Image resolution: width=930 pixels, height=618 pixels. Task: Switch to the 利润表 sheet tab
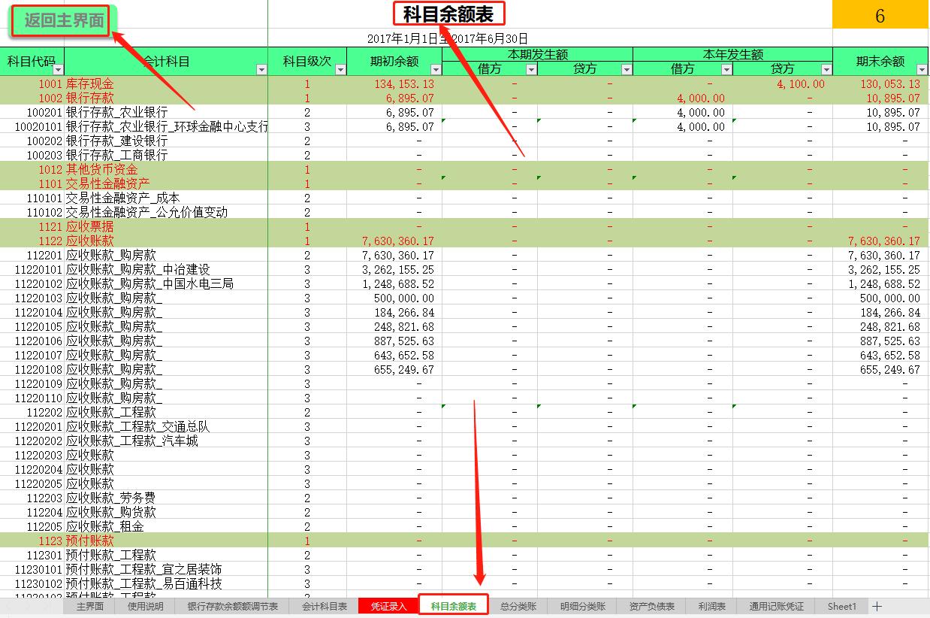(x=711, y=606)
